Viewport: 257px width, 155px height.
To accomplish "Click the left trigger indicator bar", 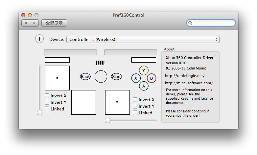I will pos(70,52).
